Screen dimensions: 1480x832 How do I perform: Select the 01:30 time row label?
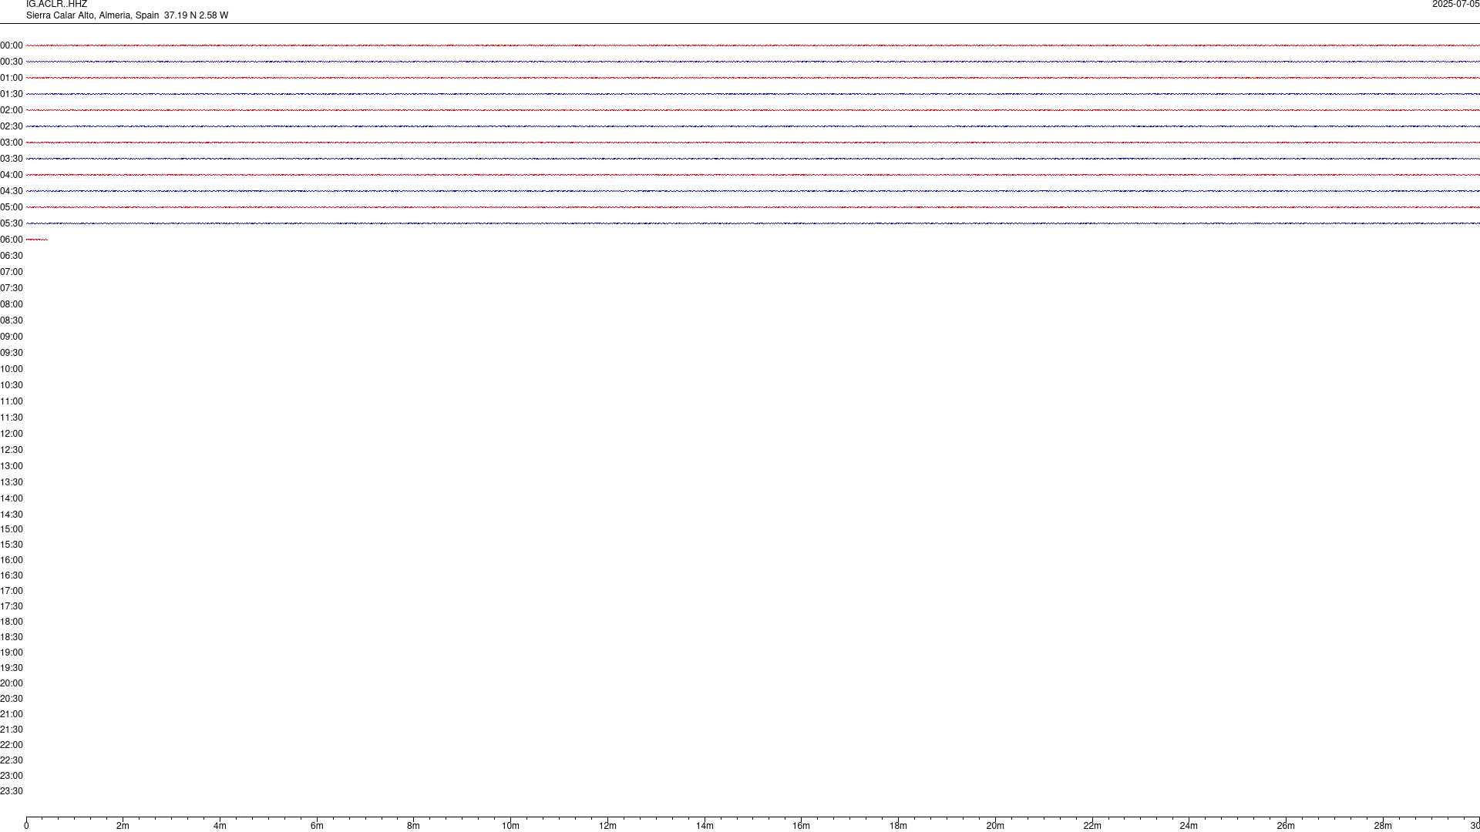click(x=12, y=94)
